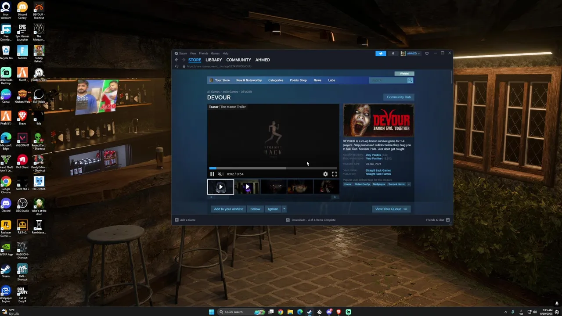Image resolution: width=562 pixels, height=316 pixels.
Task: Select the Survival Horror tag
Action: 396,184
